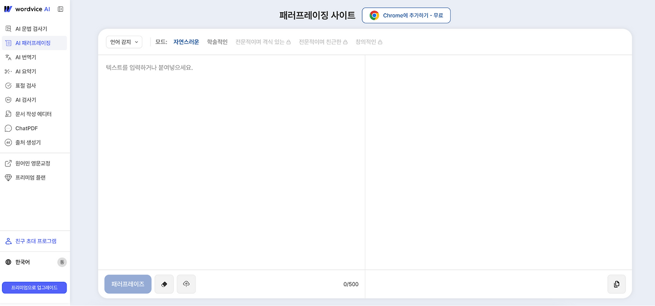
Task: Click the Wordvice AI logo
Action: click(x=28, y=9)
